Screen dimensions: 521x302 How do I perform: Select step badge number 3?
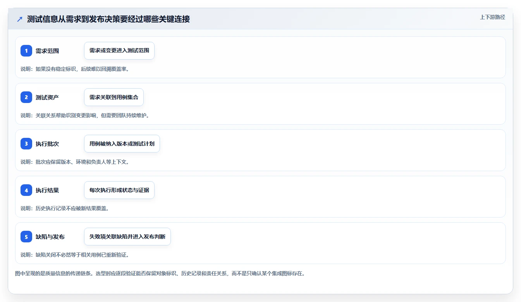click(26, 144)
